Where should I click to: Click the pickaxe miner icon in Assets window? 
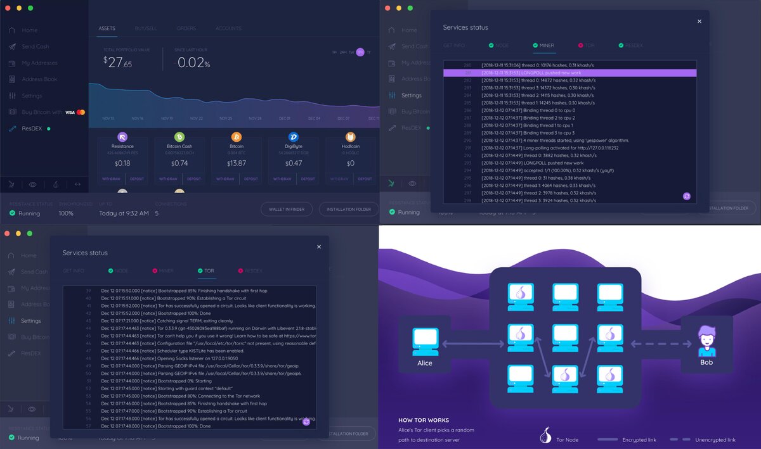pos(12,184)
